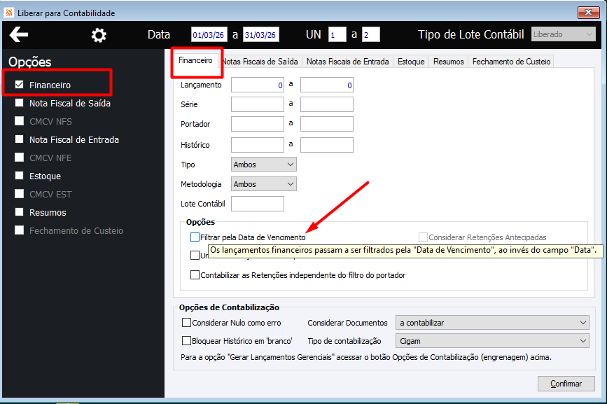Click the CMCV NFE option
This screenshot has width=607, height=404.
coord(20,157)
